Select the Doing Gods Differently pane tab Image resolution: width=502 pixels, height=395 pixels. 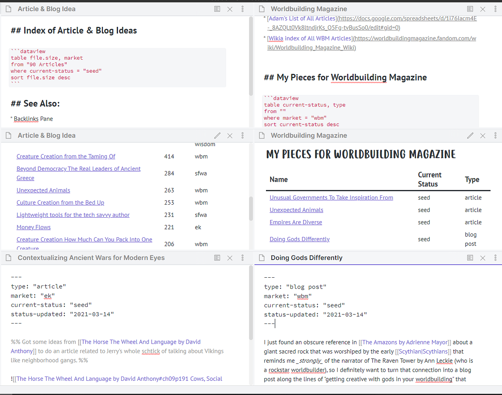(307, 258)
